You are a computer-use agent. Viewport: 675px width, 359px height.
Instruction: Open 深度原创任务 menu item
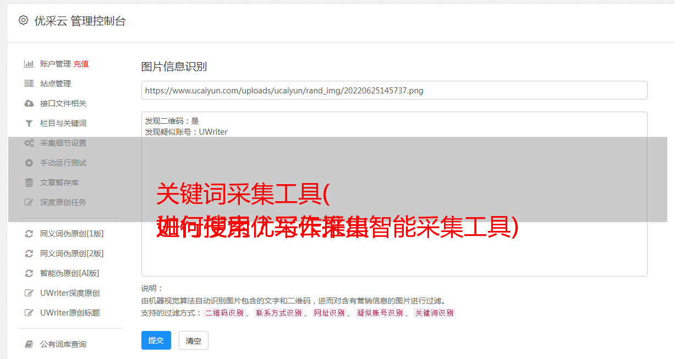pyautogui.click(x=63, y=202)
